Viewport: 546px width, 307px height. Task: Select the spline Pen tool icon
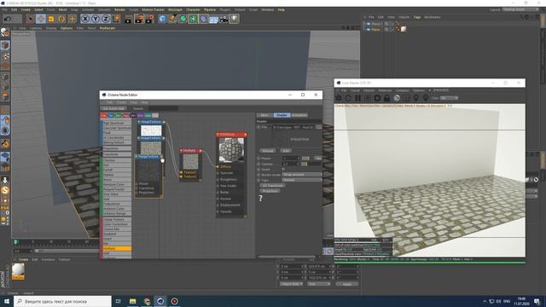pos(172,19)
